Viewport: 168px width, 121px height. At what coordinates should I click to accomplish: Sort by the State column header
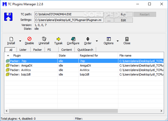click(68, 56)
